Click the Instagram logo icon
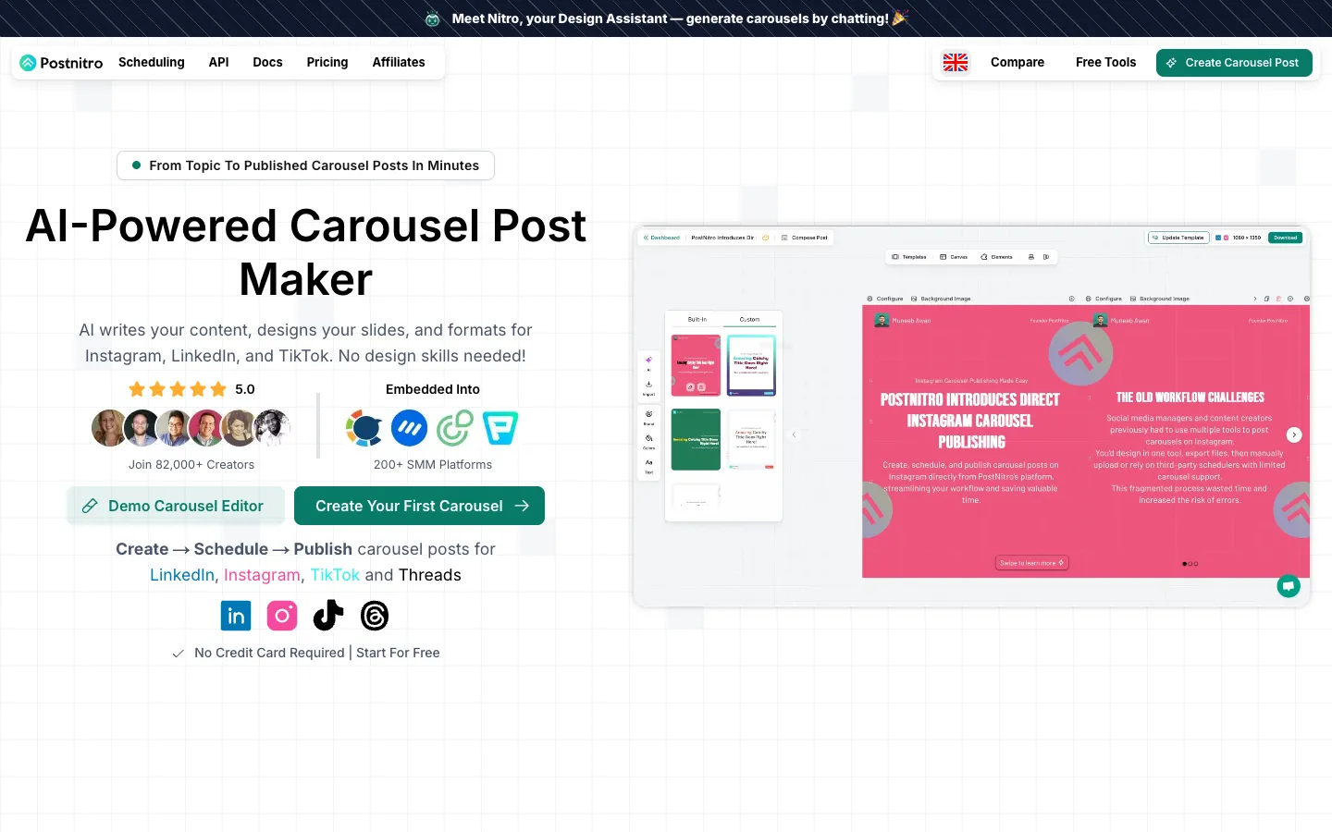This screenshot has height=832, width=1332. tap(282, 616)
